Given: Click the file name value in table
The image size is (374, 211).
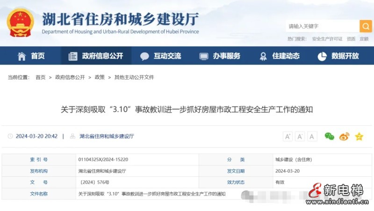Looking at the screenshot, I should tap(151, 194).
